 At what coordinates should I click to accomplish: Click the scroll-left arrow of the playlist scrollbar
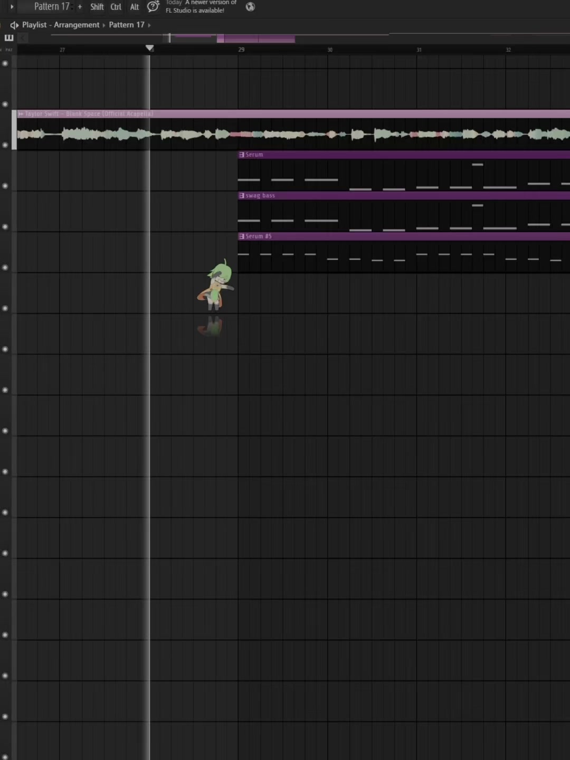tap(23, 38)
